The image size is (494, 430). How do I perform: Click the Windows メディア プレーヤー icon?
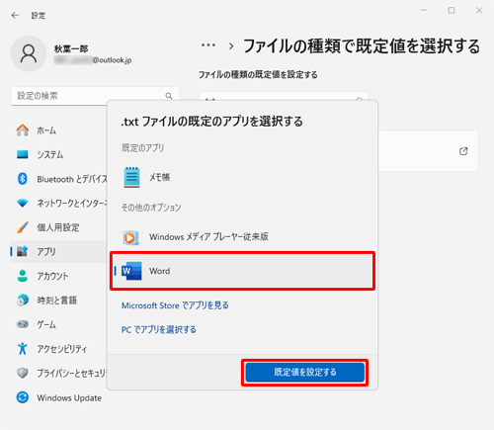131,237
